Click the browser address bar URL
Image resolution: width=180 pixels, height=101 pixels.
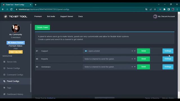coord(44,9)
